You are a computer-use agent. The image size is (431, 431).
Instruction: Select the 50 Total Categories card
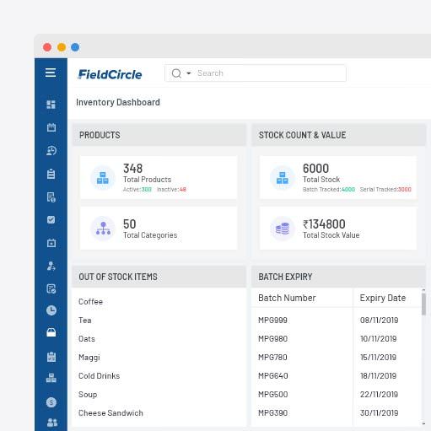pos(159,228)
